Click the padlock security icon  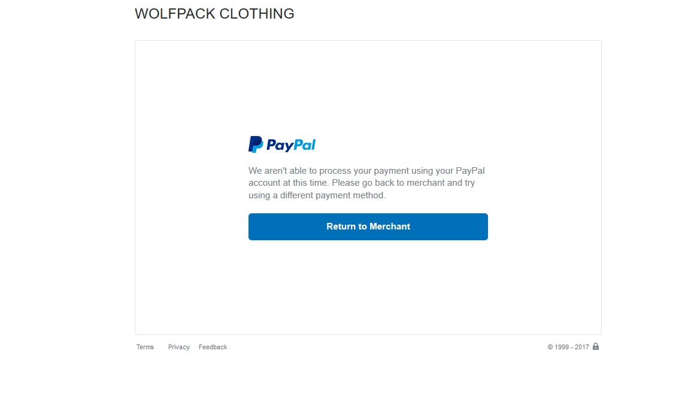tap(596, 346)
